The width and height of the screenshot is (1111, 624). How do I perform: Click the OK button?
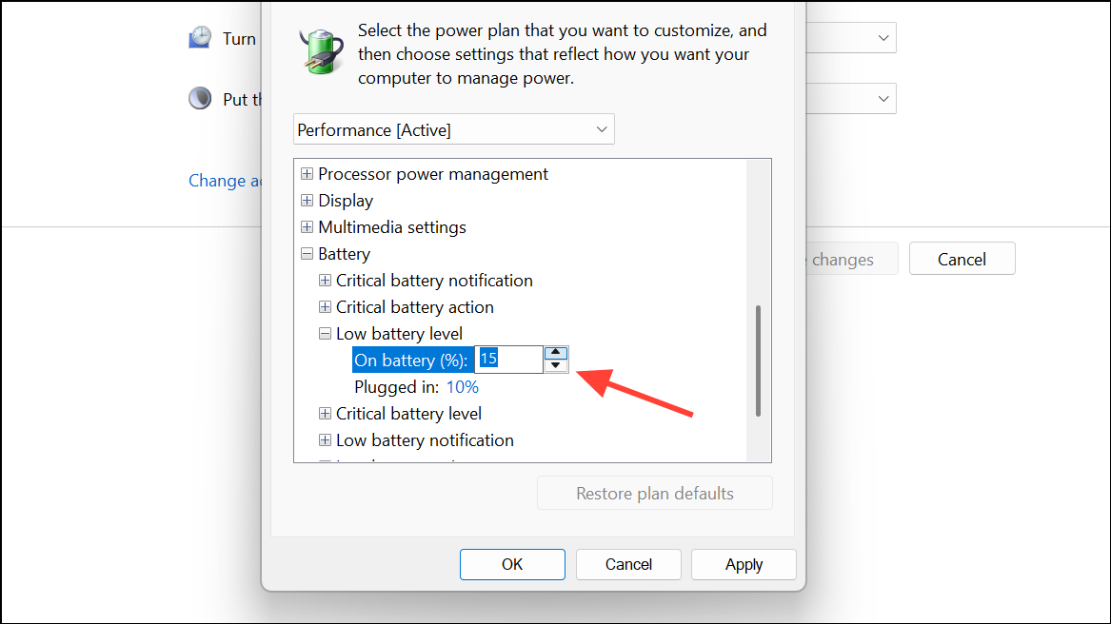click(x=512, y=564)
